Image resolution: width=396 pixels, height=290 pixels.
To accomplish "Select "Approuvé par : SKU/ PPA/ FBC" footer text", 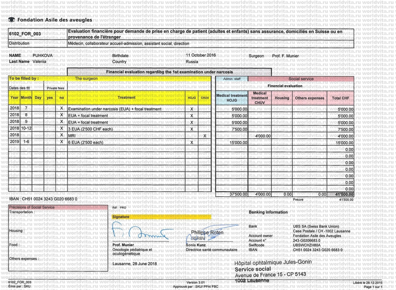I will (195, 286).
